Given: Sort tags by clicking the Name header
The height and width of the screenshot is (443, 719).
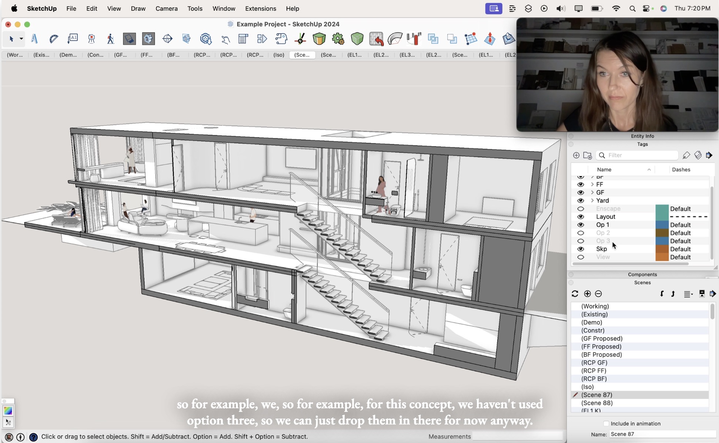Looking at the screenshot, I should point(604,169).
